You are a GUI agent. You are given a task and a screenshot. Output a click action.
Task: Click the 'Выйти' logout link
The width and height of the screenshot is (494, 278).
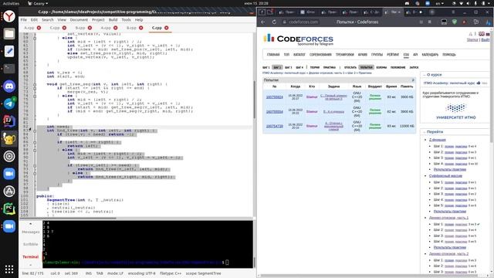[486, 39]
